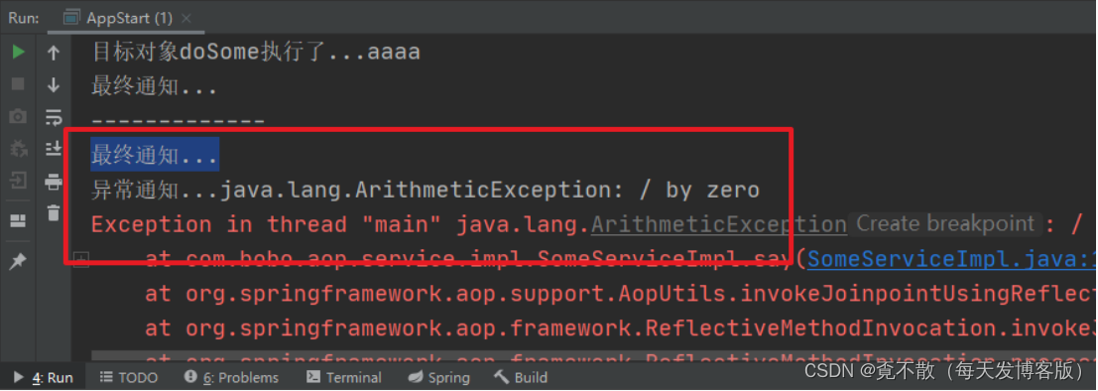Click the camera dump threads icon

(18, 116)
